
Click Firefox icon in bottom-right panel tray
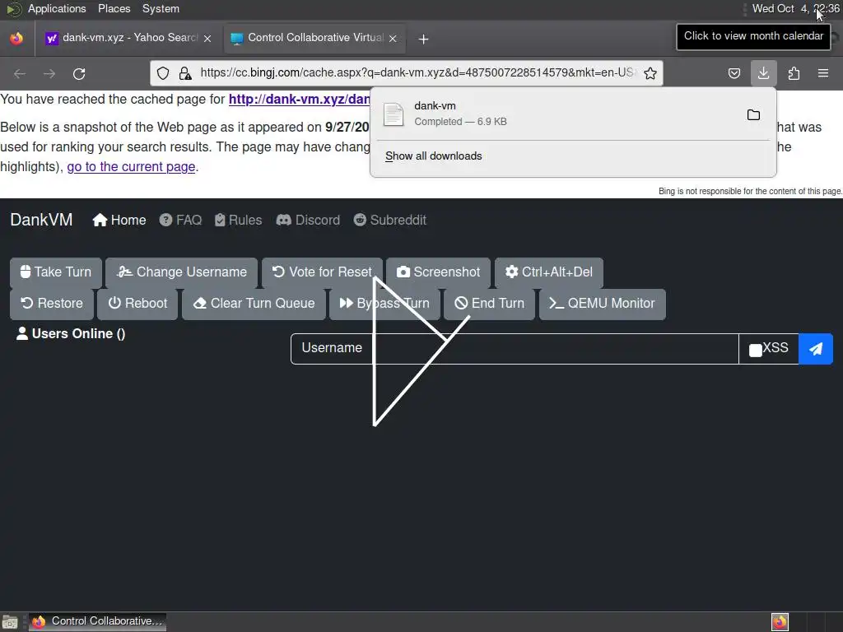click(x=780, y=622)
